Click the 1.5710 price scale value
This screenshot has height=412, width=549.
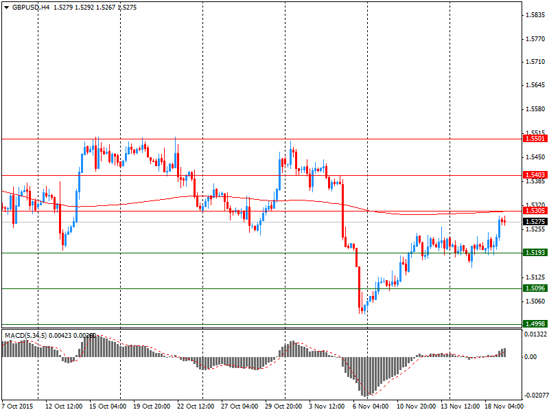coord(535,62)
